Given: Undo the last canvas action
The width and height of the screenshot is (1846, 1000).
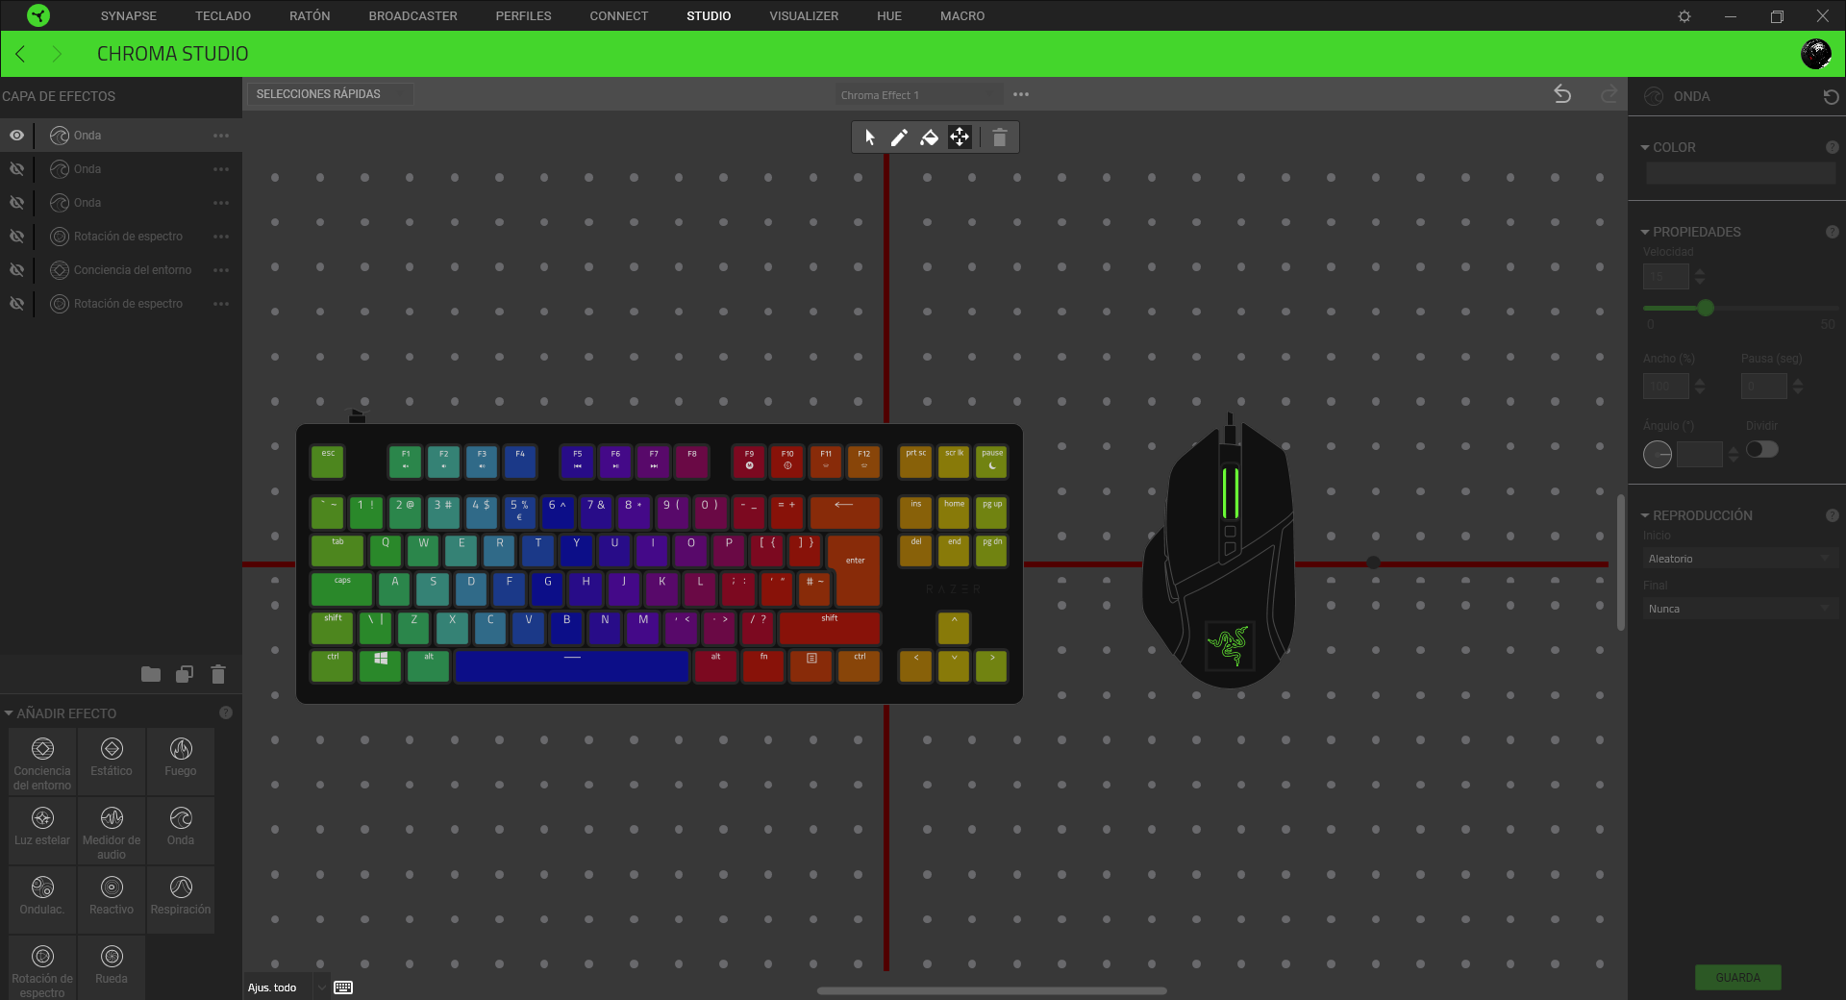Looking at the screenshot, I should pos(1562,94).
